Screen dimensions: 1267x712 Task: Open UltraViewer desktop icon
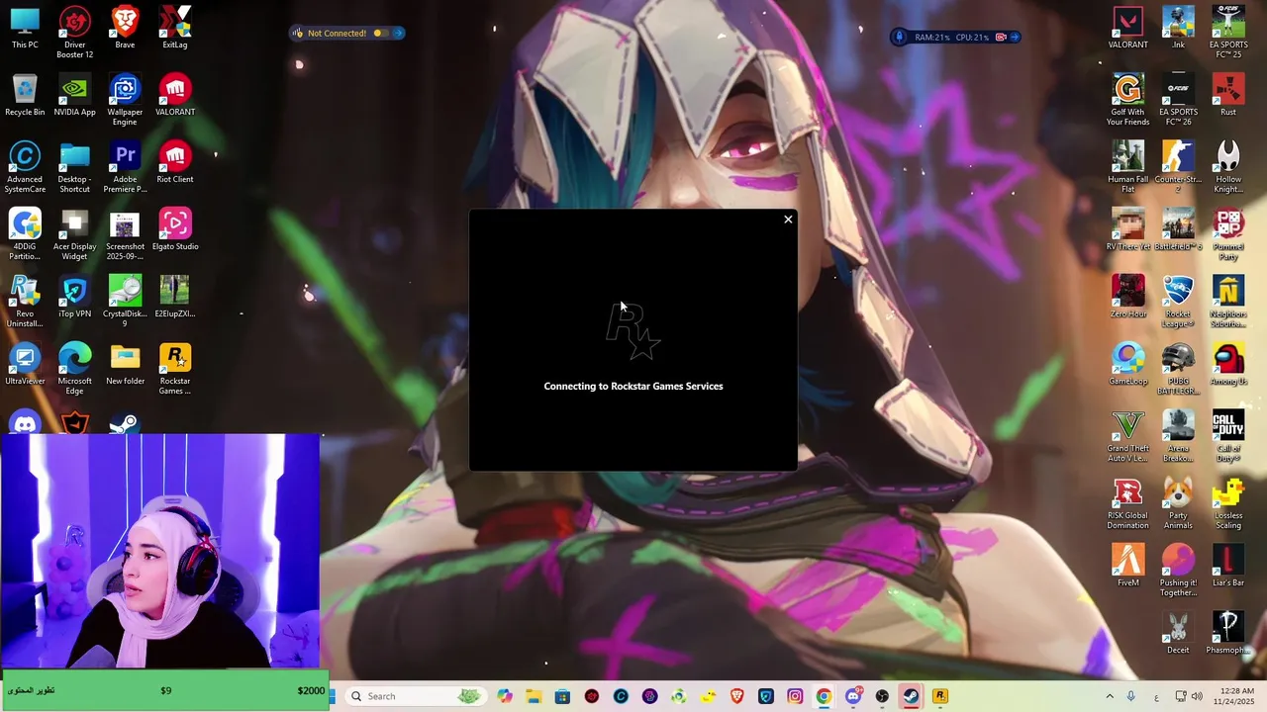25,364
